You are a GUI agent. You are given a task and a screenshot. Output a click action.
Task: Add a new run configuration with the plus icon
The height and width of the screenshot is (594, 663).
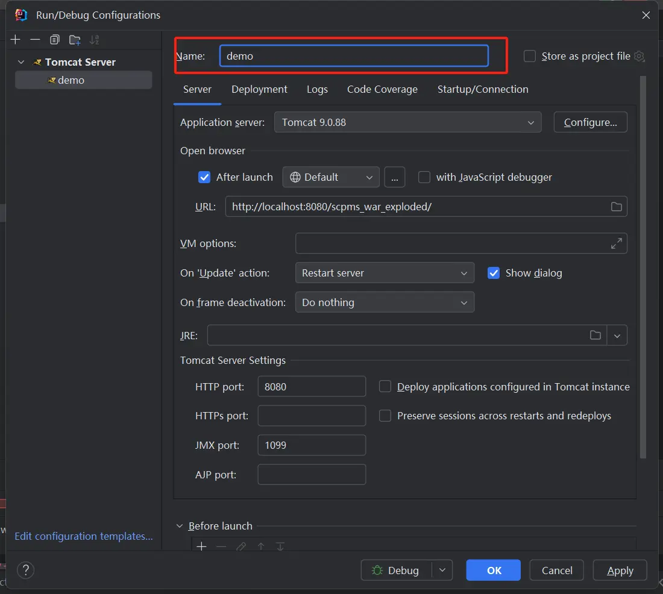click(x=15, y=39)
